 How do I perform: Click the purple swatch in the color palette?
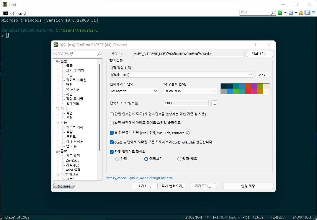tap(254, 86)
